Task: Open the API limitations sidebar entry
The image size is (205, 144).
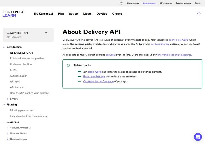Action: [x=18, y=87]
